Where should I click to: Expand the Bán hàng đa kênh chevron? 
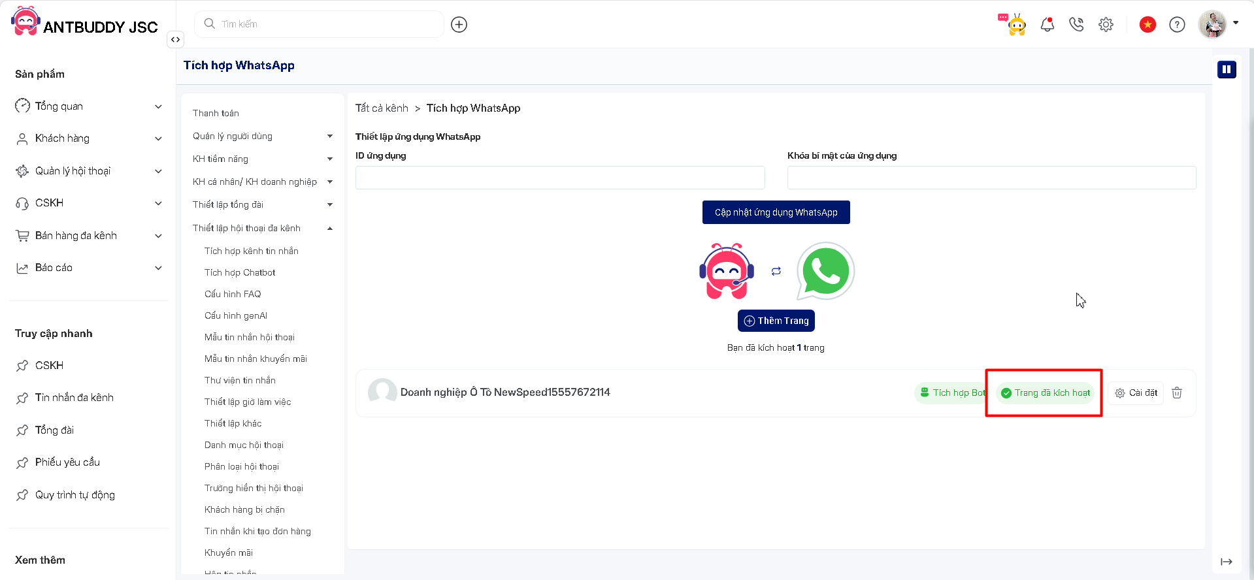pos(158,236)
